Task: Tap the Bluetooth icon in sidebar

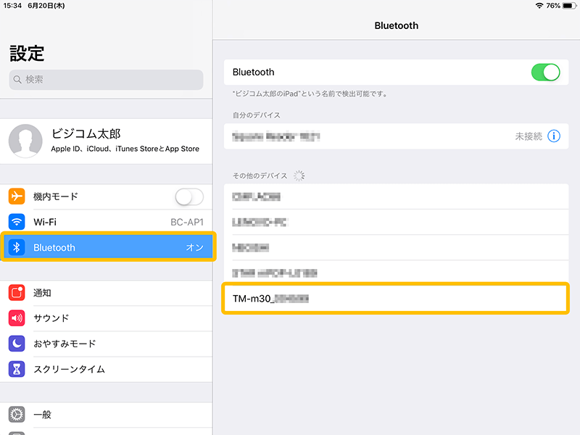Action: (17, 247)
